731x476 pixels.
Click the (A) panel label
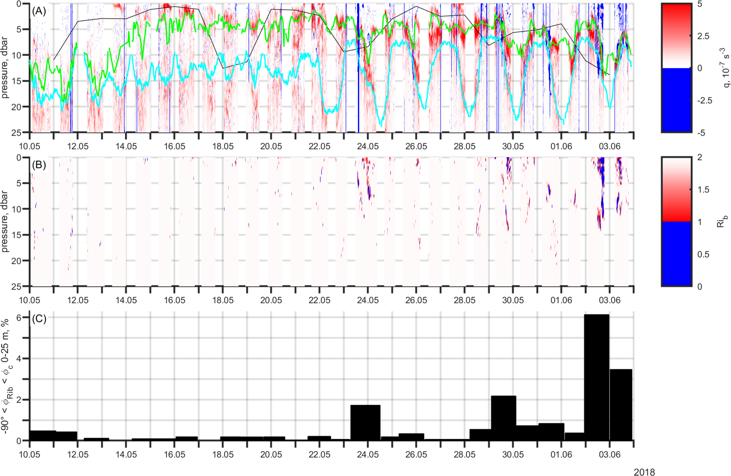[x=39, y=11]
